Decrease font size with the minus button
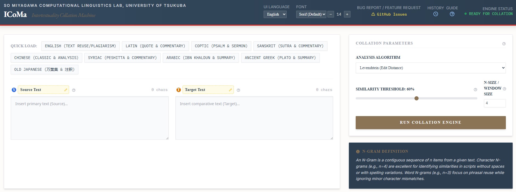This screenshot has height=192, width=516. (331, 14)
